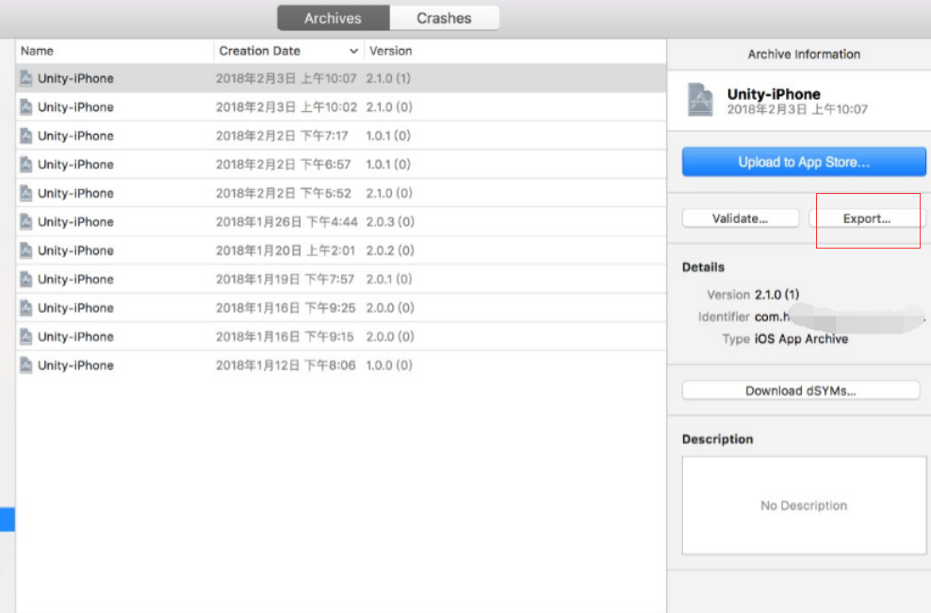Click version 2.0.2 (0) in the list
931x613 pixels.
tap(390, 250)
